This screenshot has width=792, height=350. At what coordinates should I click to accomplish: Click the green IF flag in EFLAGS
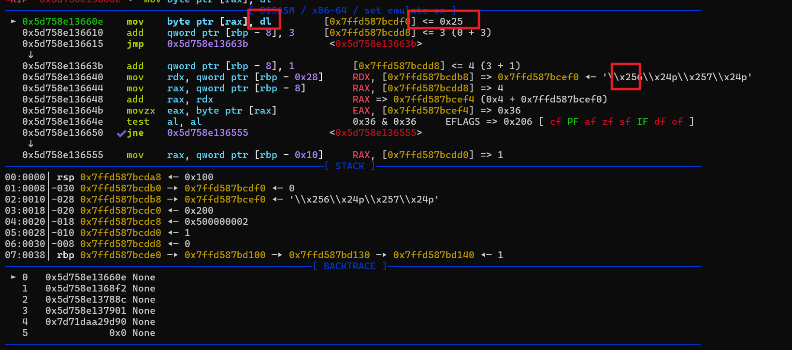coord(642,122)
